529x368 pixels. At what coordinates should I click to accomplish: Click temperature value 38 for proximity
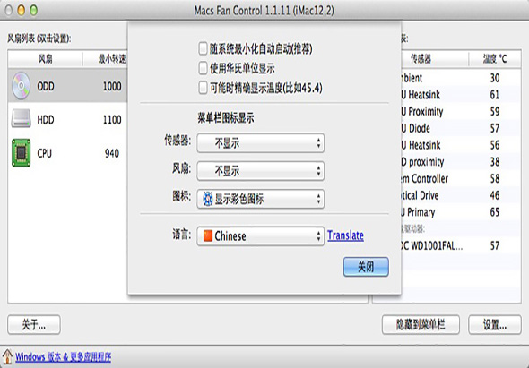pyautogui.click(x=495, y=162)
